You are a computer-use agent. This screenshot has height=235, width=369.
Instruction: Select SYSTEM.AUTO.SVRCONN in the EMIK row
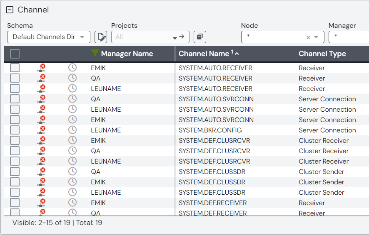pos(216,120)
